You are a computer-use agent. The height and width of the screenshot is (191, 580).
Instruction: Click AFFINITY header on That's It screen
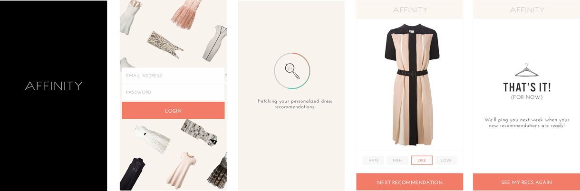[527, 10]
